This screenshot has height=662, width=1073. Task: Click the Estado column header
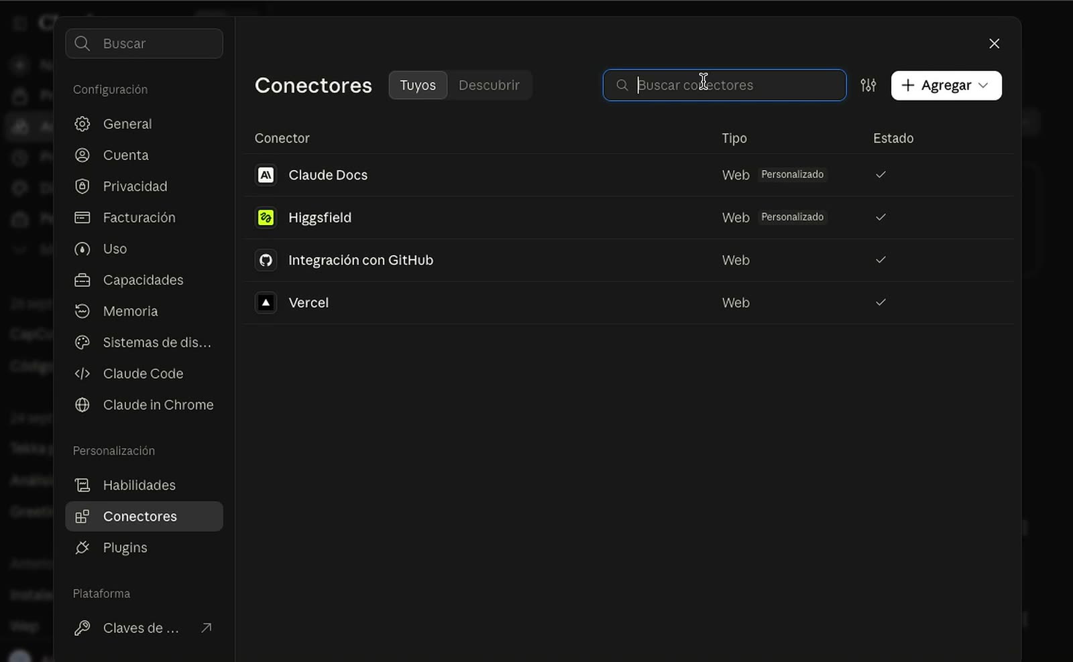[893, 138]
